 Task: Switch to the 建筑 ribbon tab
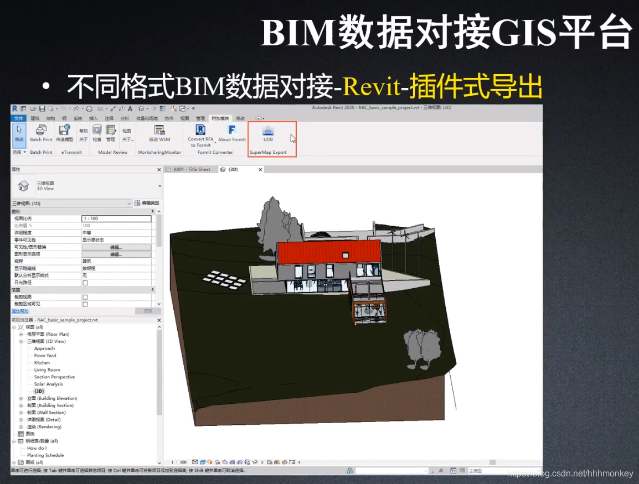[35, 118]
